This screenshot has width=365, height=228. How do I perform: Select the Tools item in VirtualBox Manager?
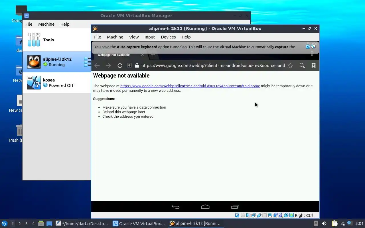56,40
